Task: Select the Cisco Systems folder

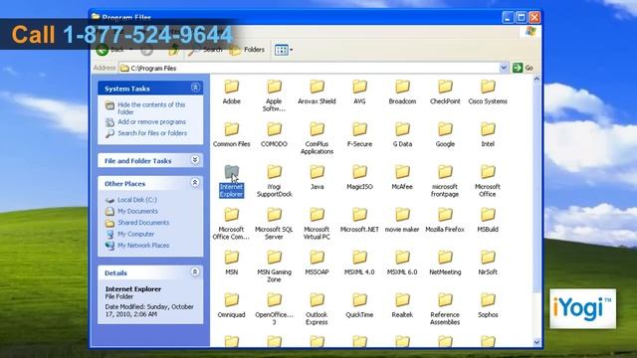Action: tap(488, 92)
